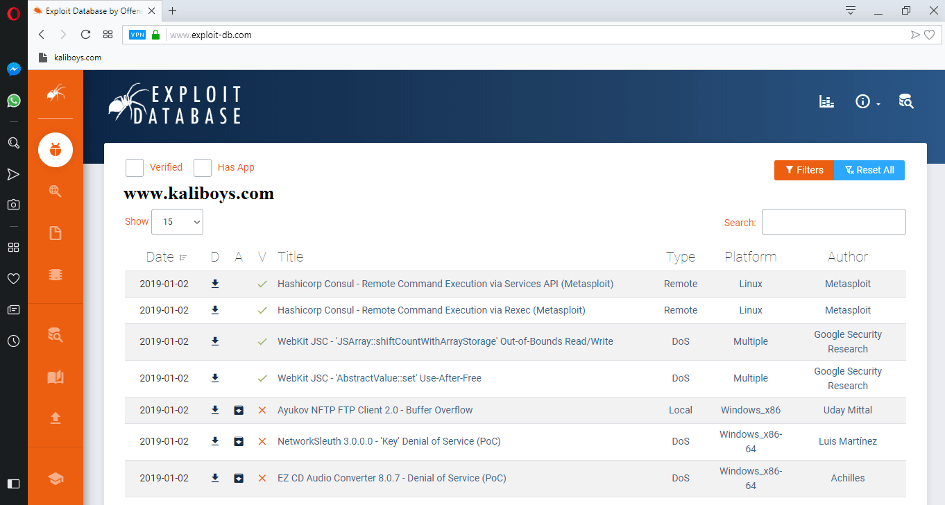Open the Show entries dropdown

click(177, 222)
